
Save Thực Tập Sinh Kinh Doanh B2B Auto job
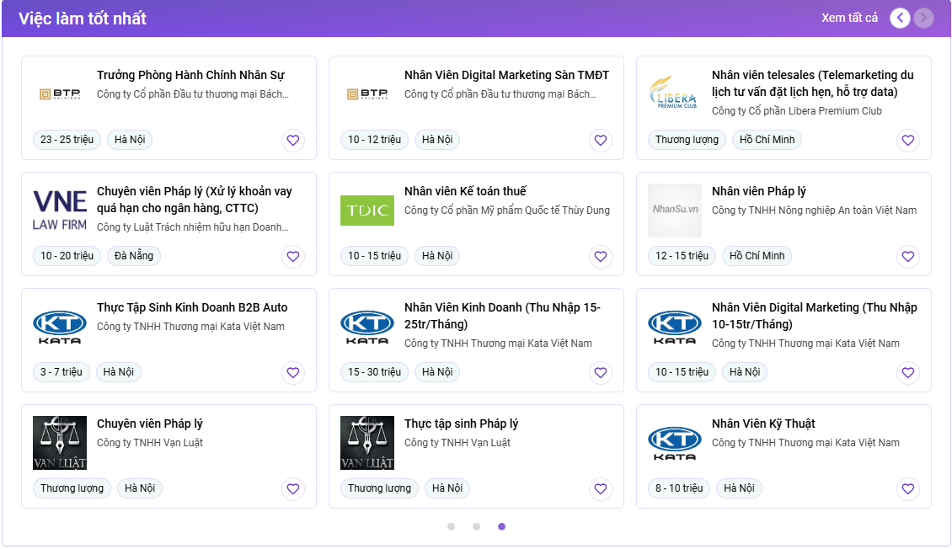(292, 372)
